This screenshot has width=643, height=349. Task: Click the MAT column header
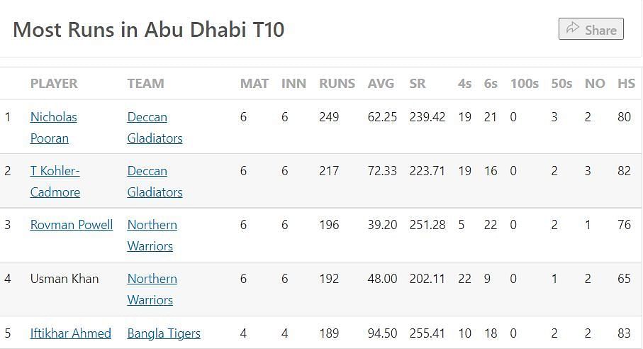[x=255, y=84]
